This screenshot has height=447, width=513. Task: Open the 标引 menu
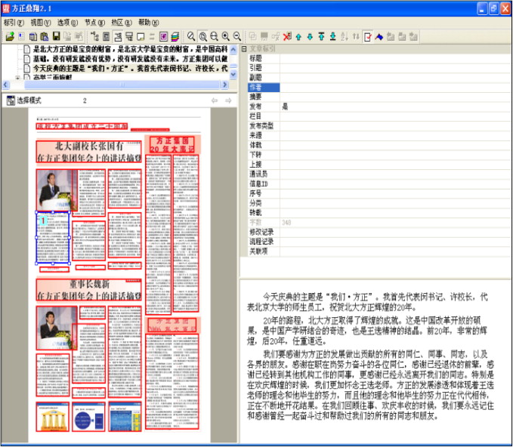tap(14, 23)
